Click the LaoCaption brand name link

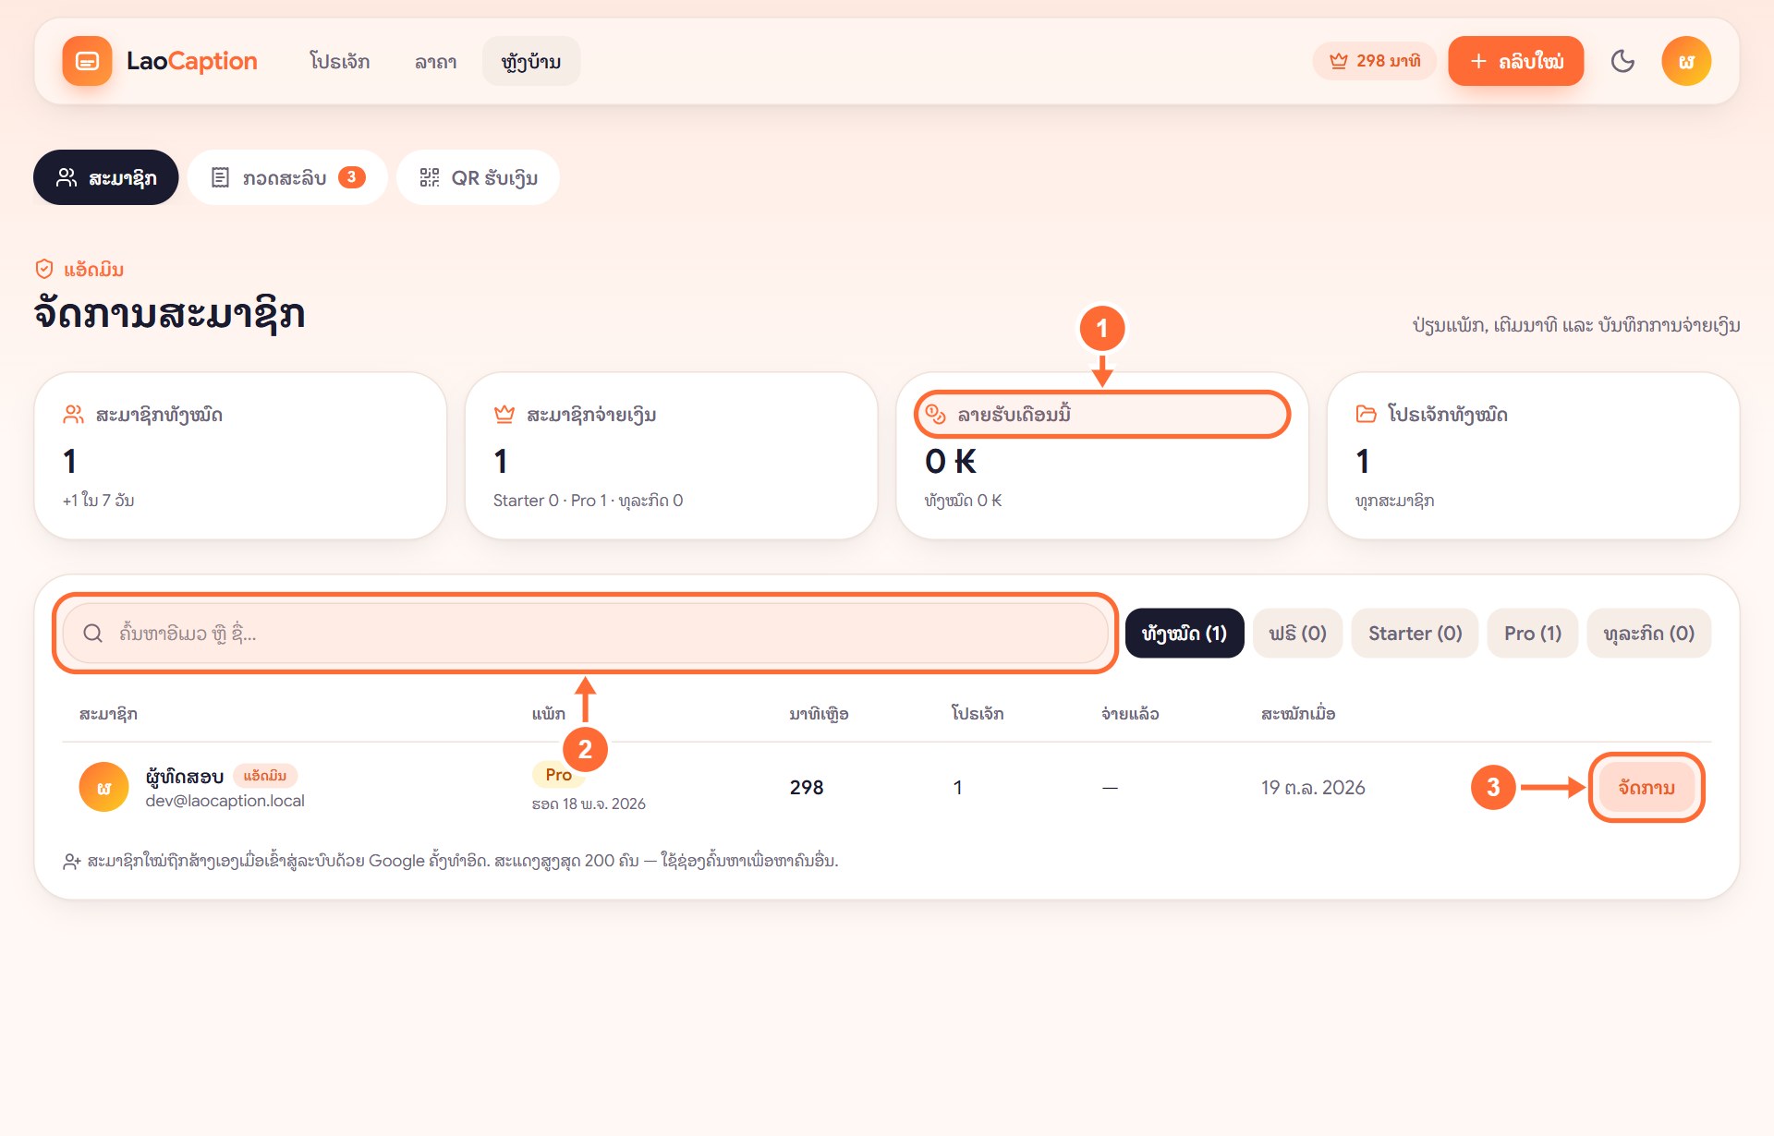pos(191,61)
